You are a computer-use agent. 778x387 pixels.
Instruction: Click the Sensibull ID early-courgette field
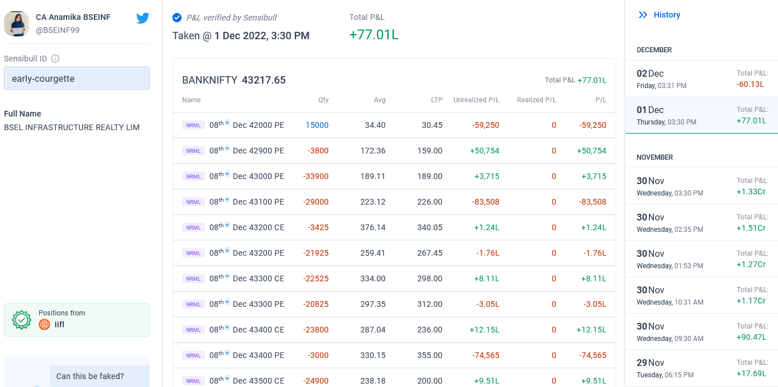(77, 78)
